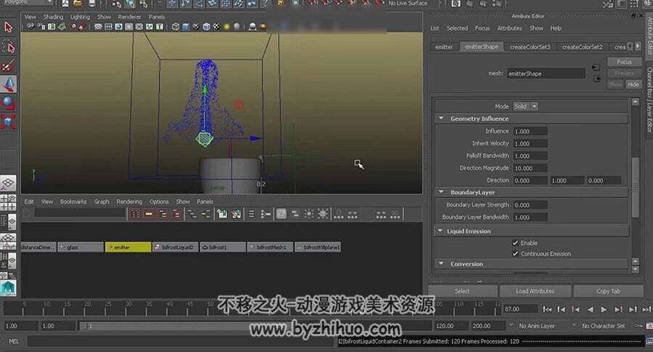The height and width of the screenshot is (352, 653).
Task: Click the current frame field 87.00
Action: point(520,309)
